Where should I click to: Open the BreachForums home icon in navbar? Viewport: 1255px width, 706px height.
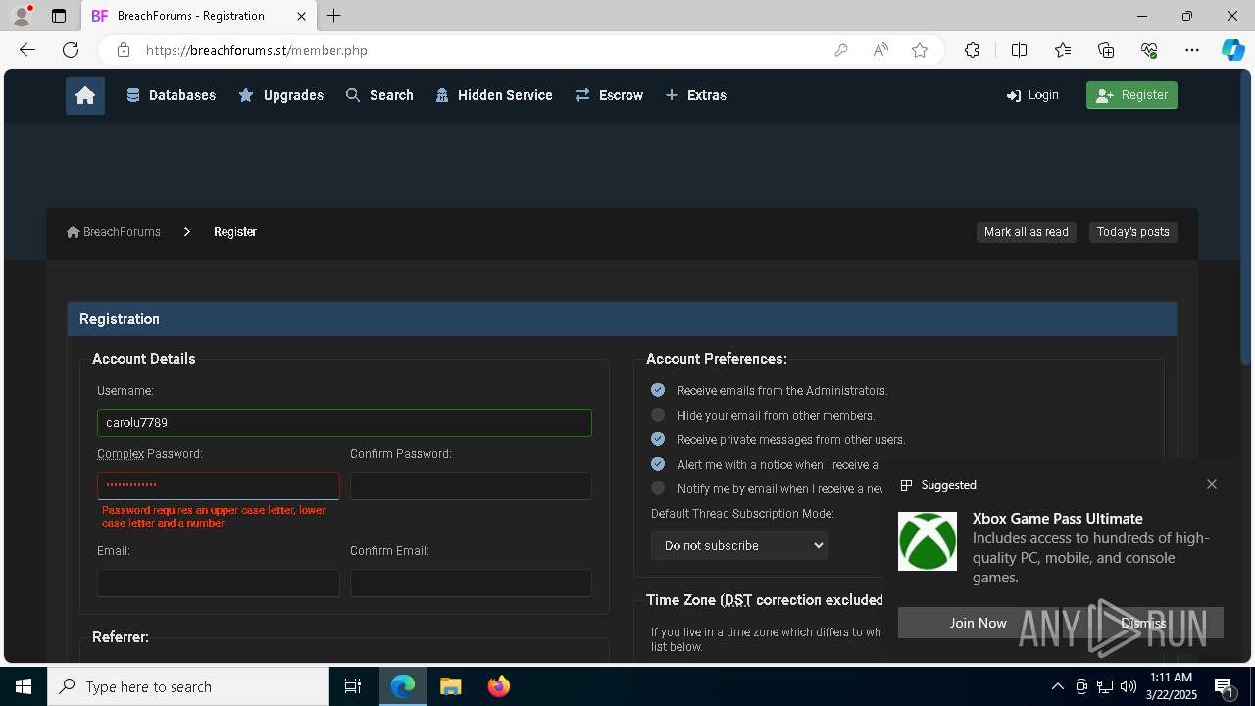pos(85,95)
